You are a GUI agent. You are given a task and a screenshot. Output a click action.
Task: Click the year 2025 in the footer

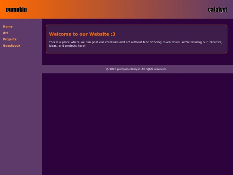pos(113,69)
